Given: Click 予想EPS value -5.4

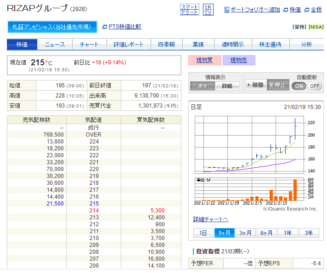Looking at the screenshot, I should [316, 263].
